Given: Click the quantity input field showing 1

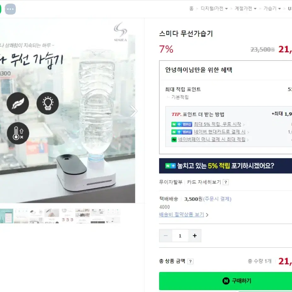Looking at the screenshot, I should [x=180, y=236].
